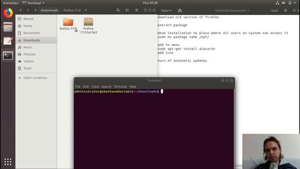Click the volume icon in the top bar
This screenshot has width=300, height=169.
(x=284, y=3)
